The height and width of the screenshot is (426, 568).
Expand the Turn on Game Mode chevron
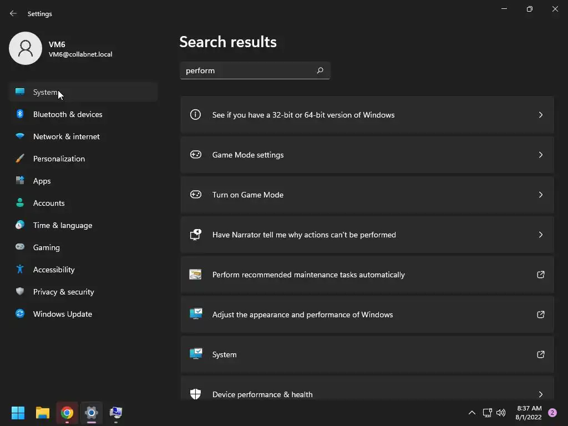tap(541, 195)
